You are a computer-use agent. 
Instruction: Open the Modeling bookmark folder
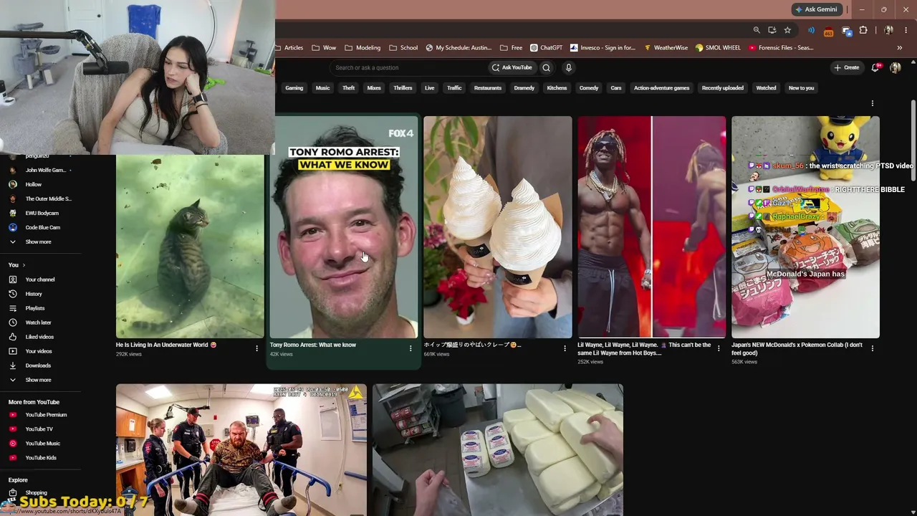[x=363, y=48]
